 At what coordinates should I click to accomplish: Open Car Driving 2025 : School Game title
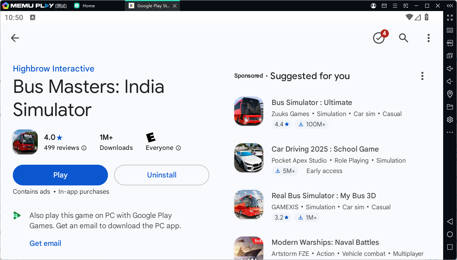[x=325, y=149]
